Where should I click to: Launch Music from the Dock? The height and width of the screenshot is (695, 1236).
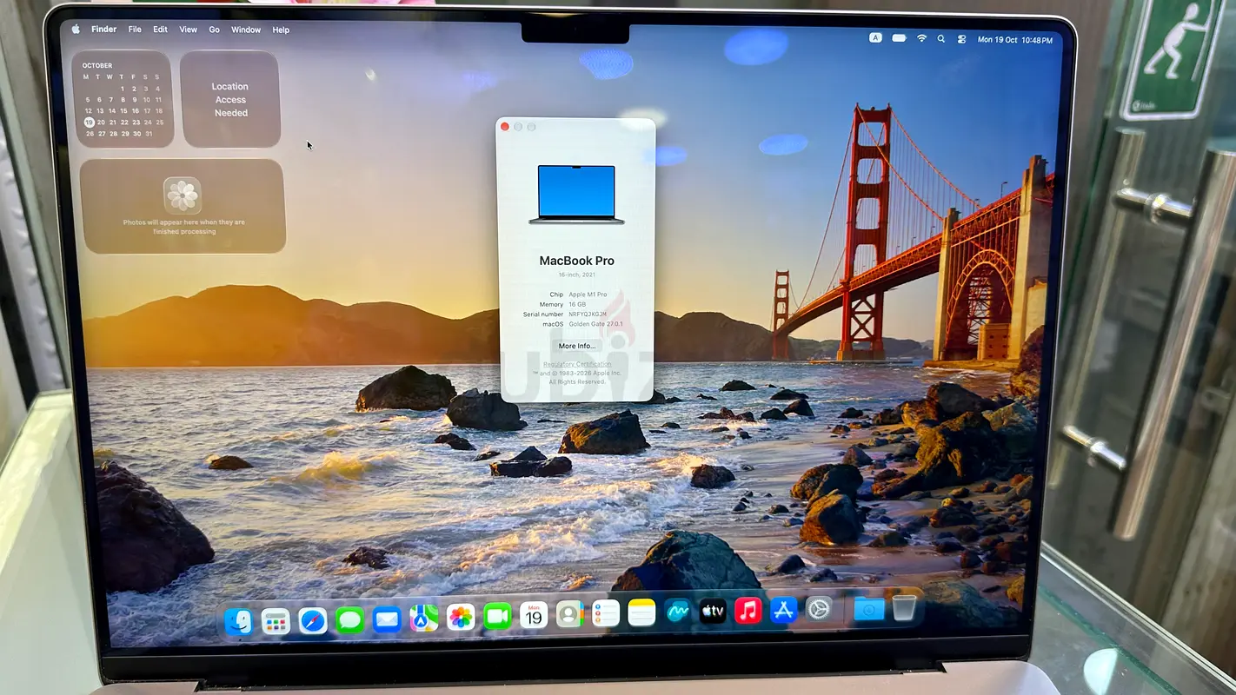point(748,611)
